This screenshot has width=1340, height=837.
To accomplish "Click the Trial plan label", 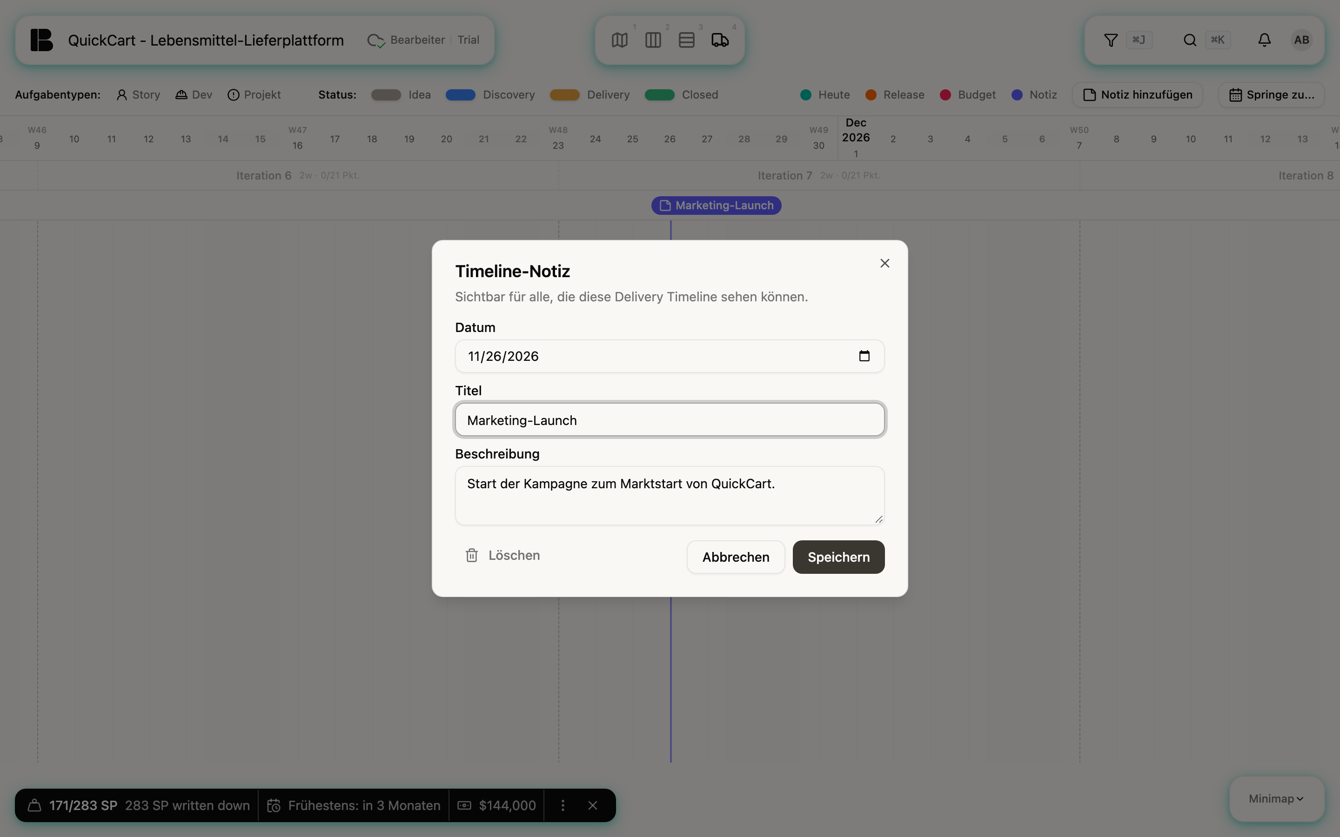I will pos(468,40).
